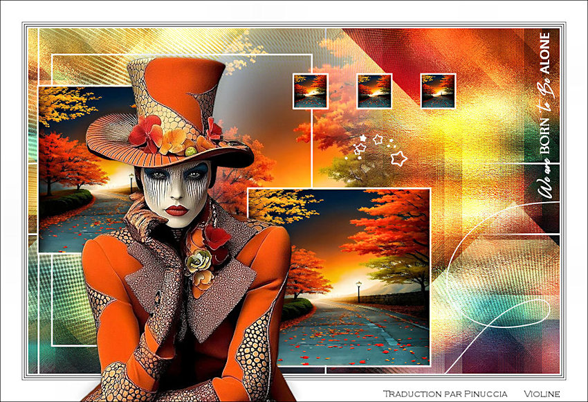Click the street lamp in right road picture
The image size is (588, 402).
358,291
